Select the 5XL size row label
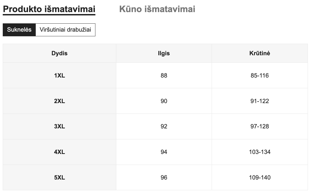Viewport: 309px width, 193px height. 59,178
